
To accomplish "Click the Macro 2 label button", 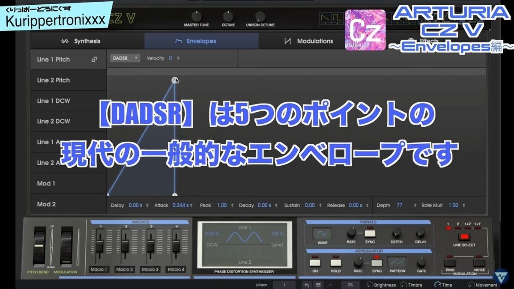I will [124, 269].
